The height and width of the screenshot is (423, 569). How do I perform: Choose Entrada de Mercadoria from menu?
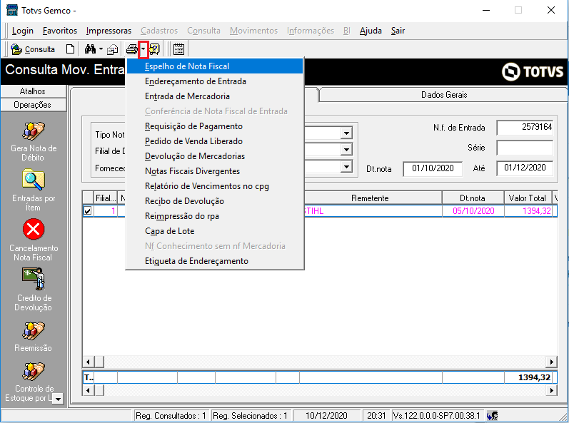click(215, 96)
